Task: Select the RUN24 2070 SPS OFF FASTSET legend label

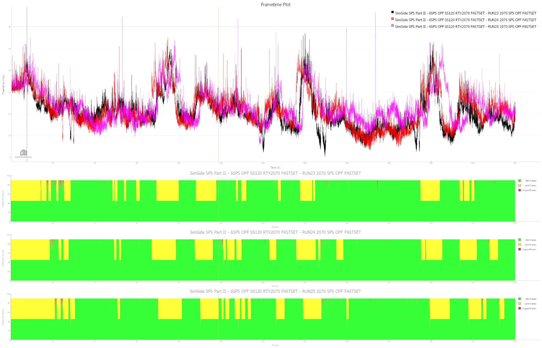Action: point(465,20)
